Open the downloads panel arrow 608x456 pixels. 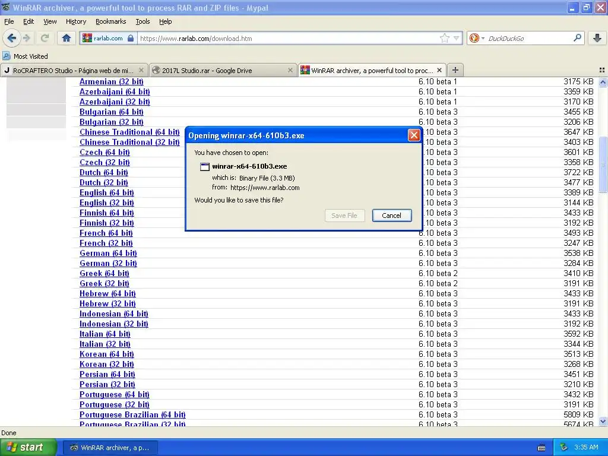coord(597,38)
